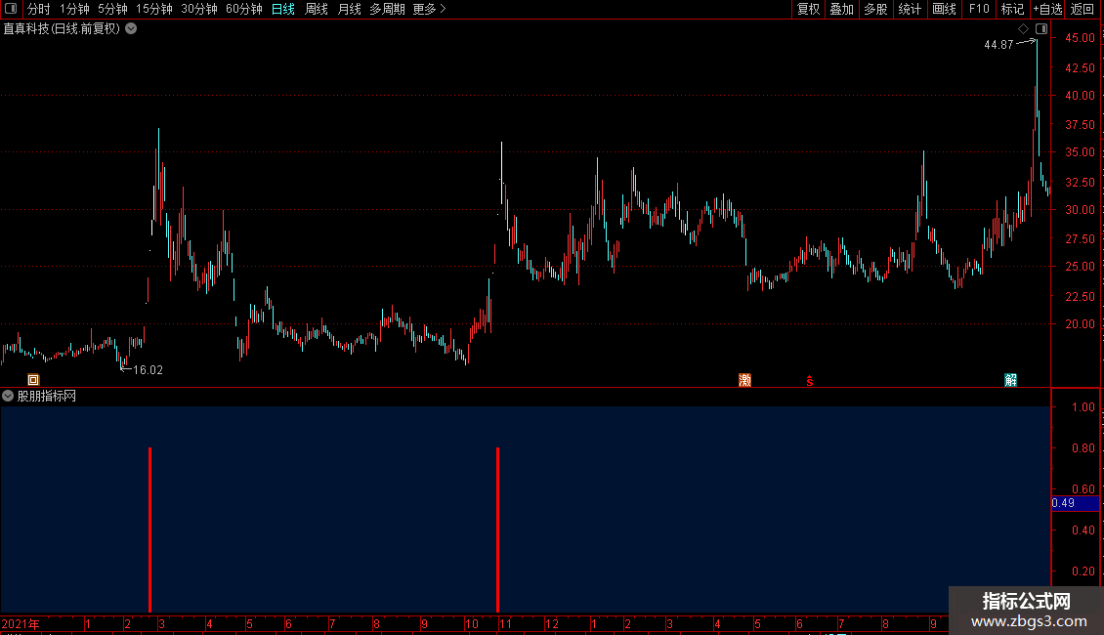Screen dimensions: 1104x635
Task: Click the 2021年 label on the time axis
Action: click(x=21, y=623)
